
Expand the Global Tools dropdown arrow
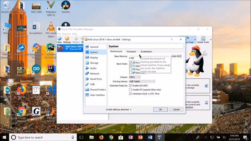[x=211, y=40]
